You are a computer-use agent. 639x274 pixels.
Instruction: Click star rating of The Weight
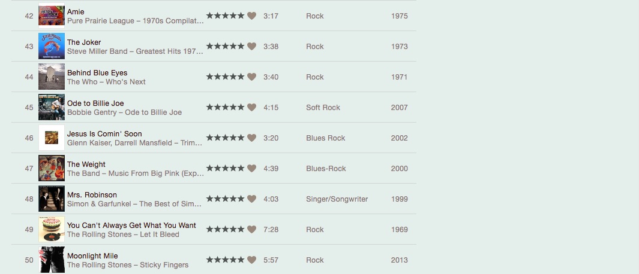click(225, 169)
